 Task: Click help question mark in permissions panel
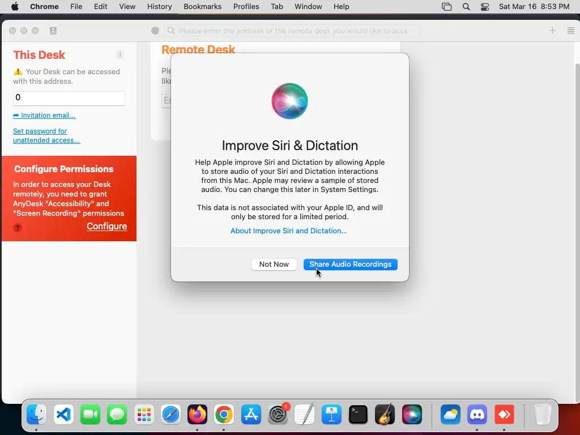pos(18,228)
